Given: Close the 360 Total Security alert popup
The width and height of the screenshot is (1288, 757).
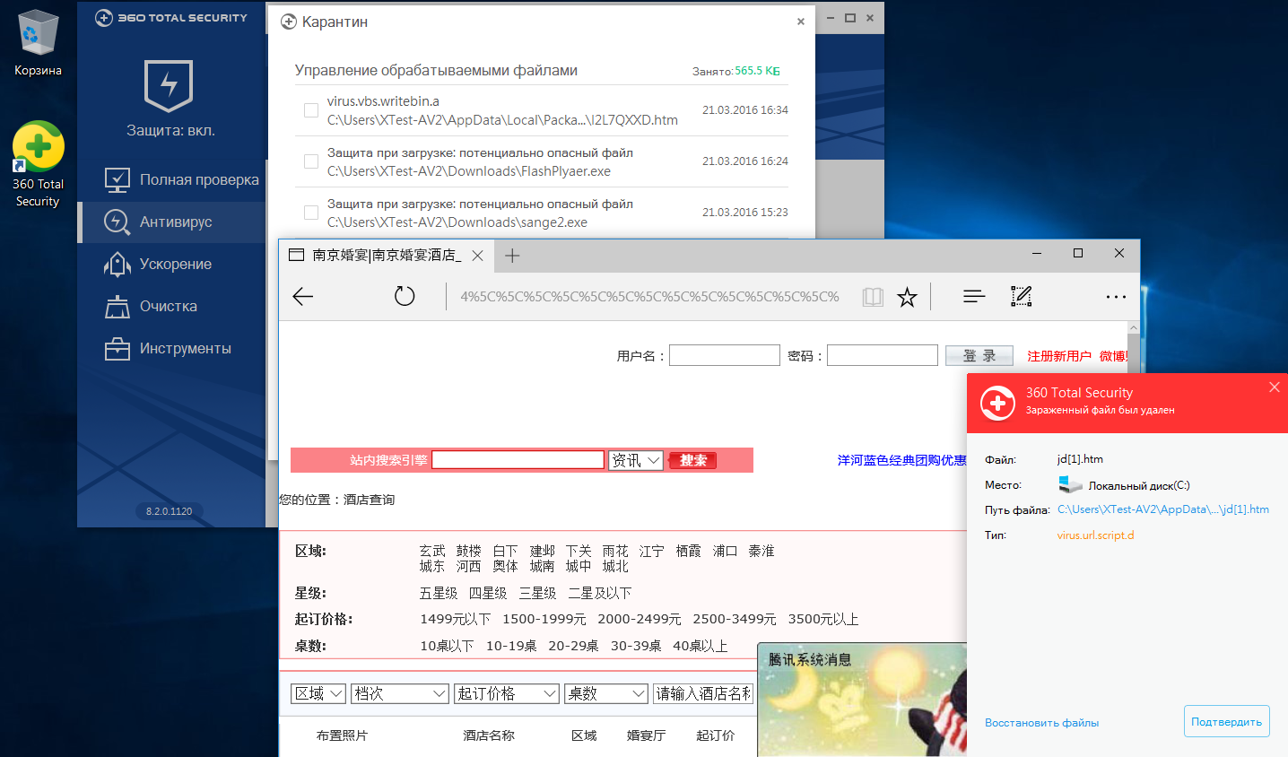Looking at the screenshot, I should (1275, 387).
